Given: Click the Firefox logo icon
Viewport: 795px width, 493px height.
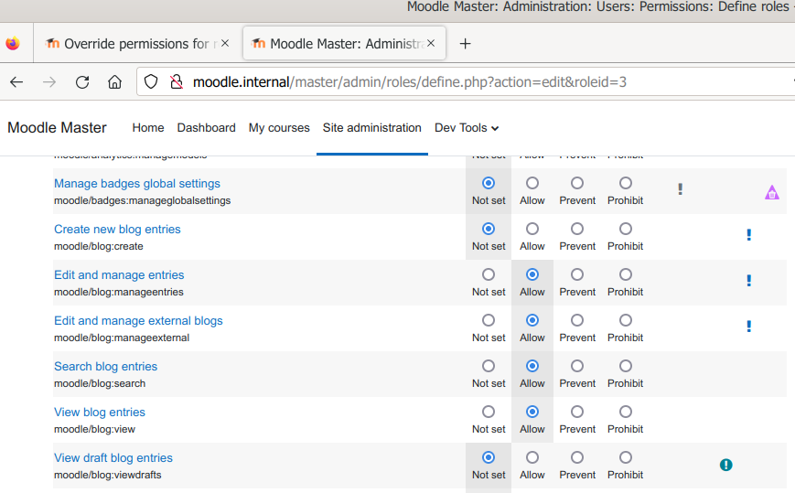Looking at the screenshot, I should coord(13,44).
